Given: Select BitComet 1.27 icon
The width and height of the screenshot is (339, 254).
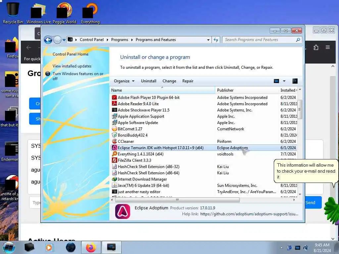Looking at the screenshot, I should [x=114, y=129].
